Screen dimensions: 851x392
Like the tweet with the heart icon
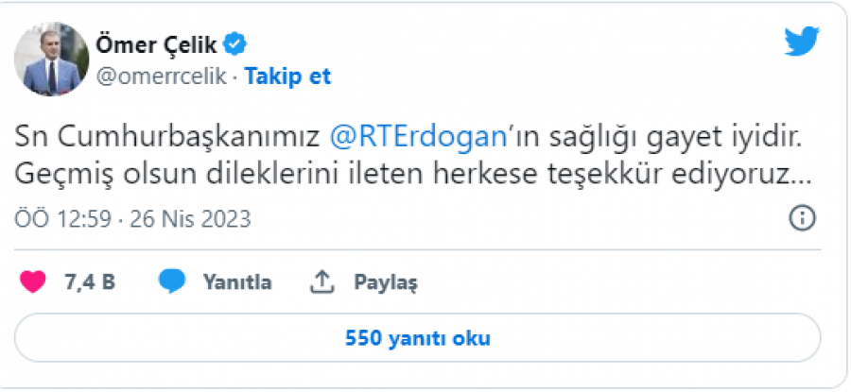click(x=33, y=281)
